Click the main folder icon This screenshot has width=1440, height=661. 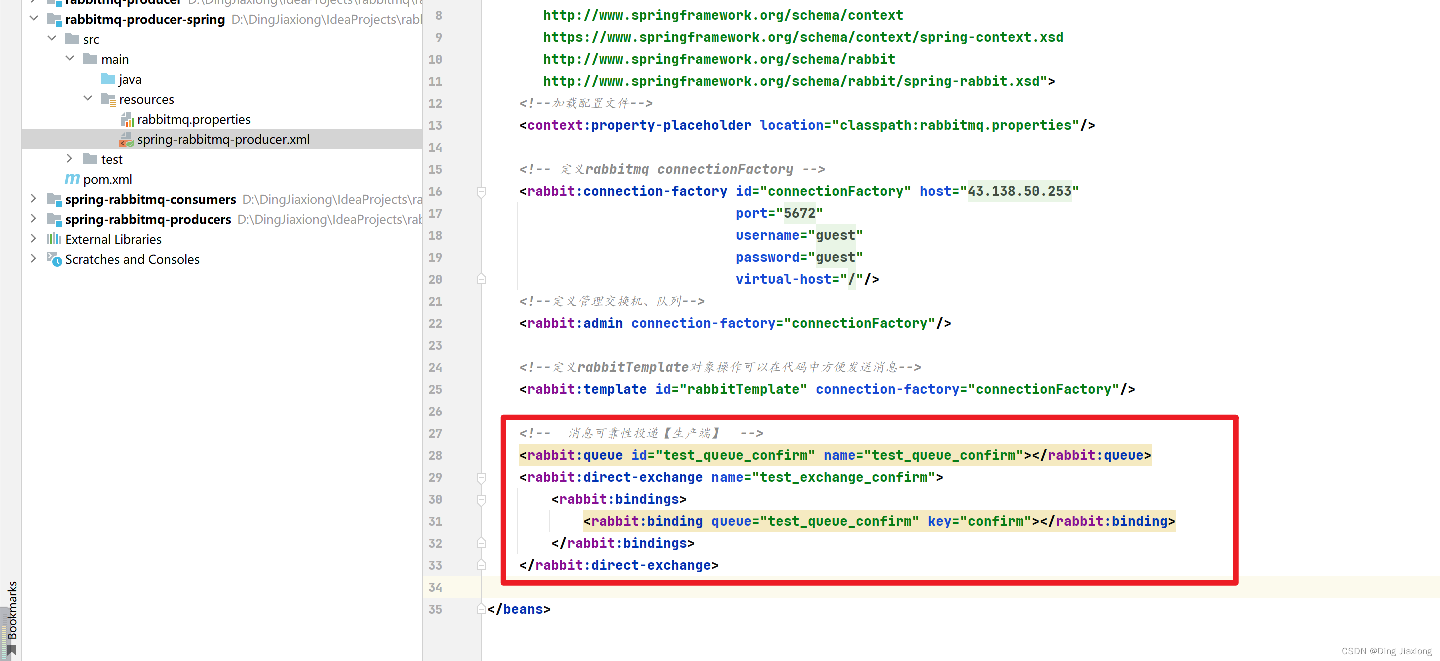pos(90,59)
